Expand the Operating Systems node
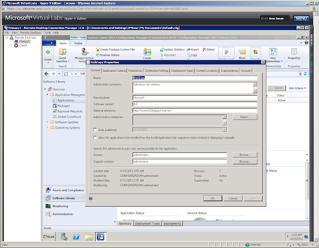The width and height of the screenshot is (319, 248). pos(47,127)
